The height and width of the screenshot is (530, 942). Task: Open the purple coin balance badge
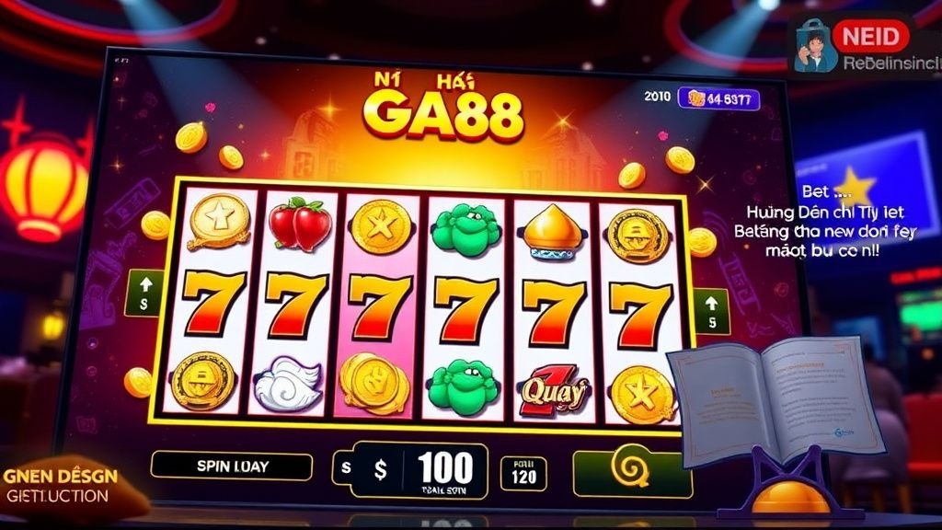click(x=719, y=98)
